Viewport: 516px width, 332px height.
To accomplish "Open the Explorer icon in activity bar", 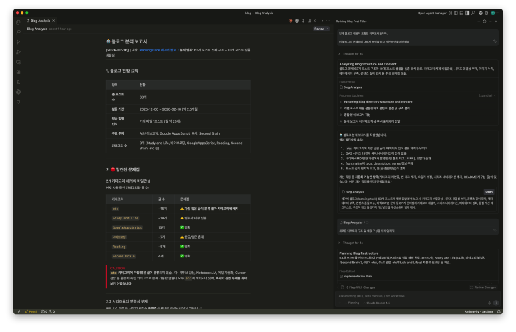I will pyautogui.click(x=19, y=21).
